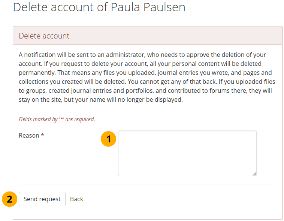Click inside the Reason text area
Viewport: 284px width, 221px height.
pos(187,153)
